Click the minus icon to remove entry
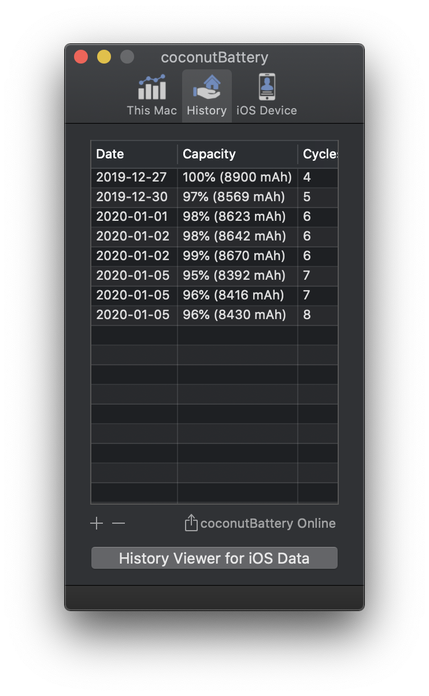This screenshot has width=429, height=696. [119, 524]
